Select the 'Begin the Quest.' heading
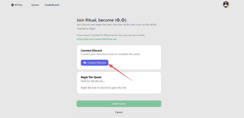244x118 pixels. click(91, 77)
